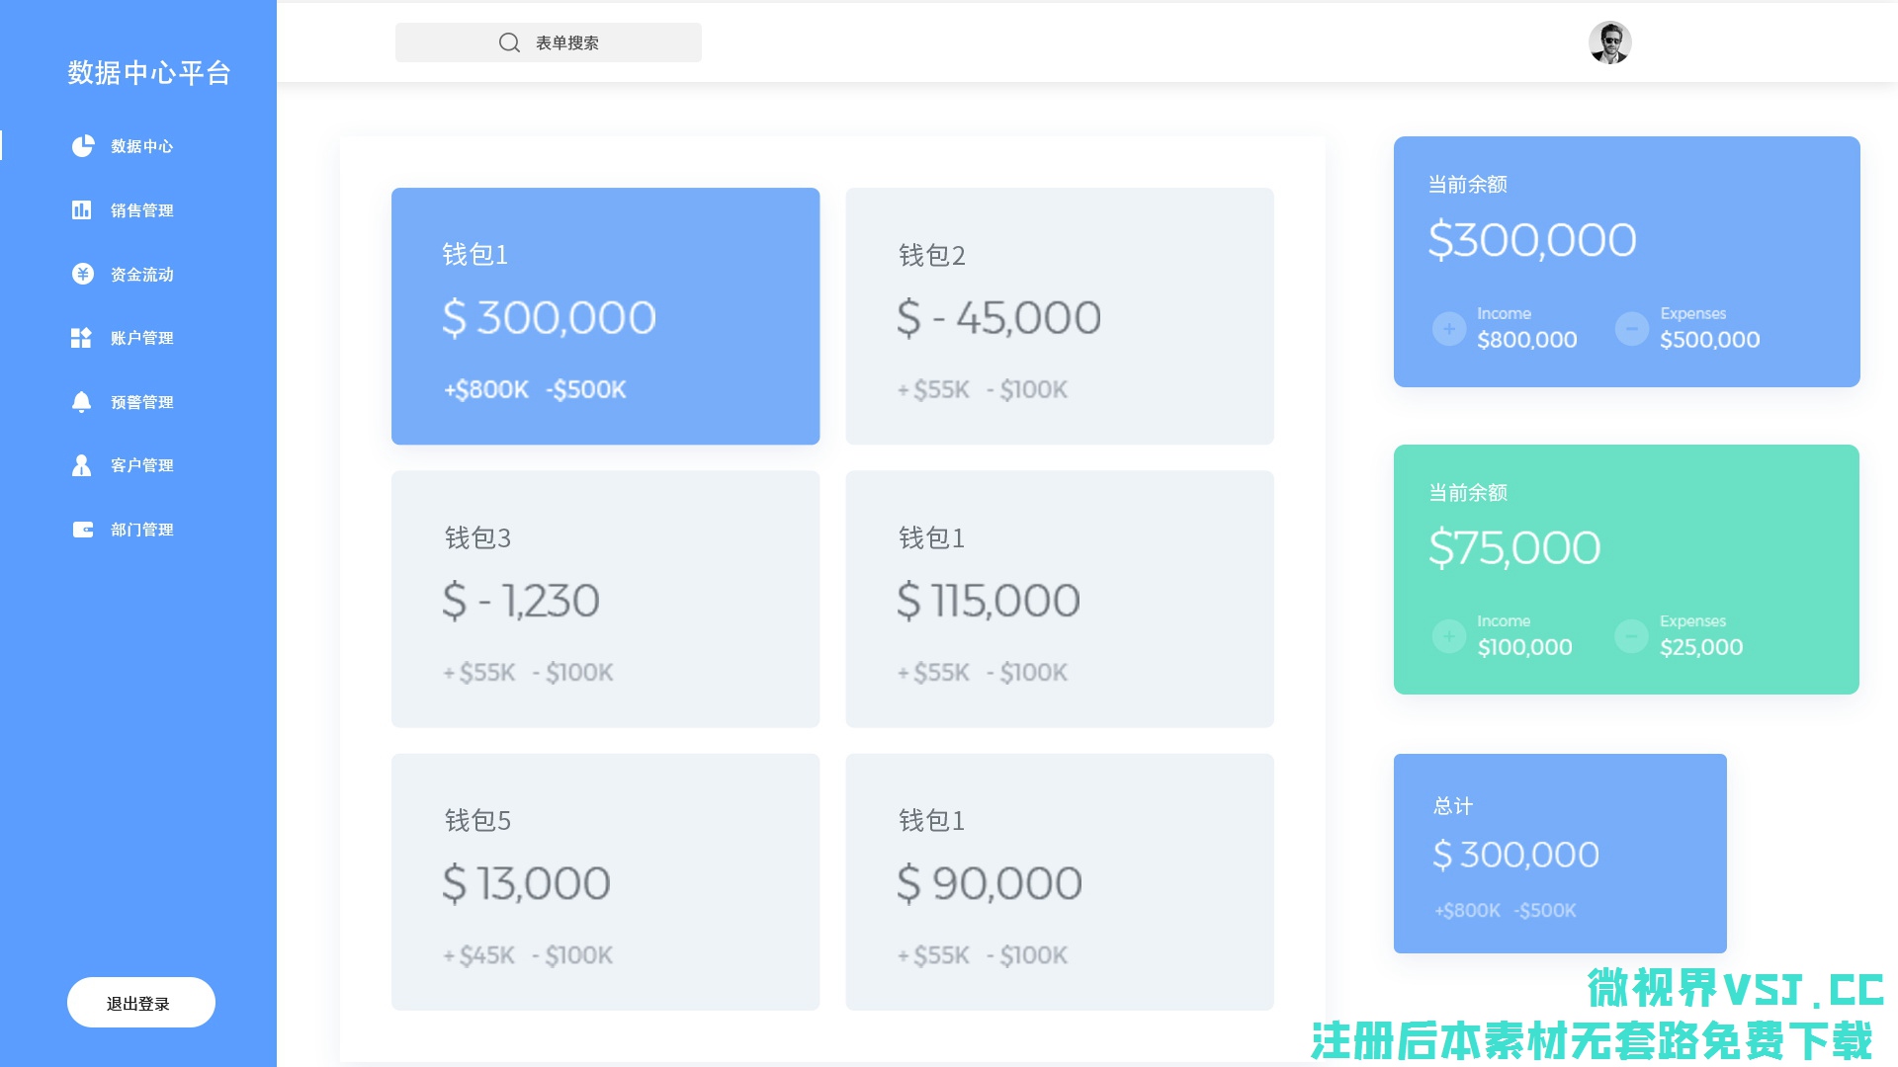The image size is (1898, 1067).
Task: Select the 钱包2 card showing $ -45,000
Action: pos(1060,316)
